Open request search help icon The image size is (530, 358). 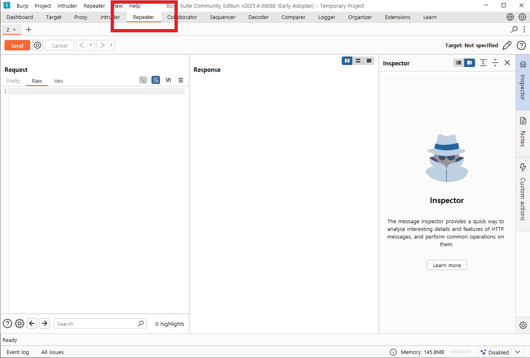click(x=7, y=323)
